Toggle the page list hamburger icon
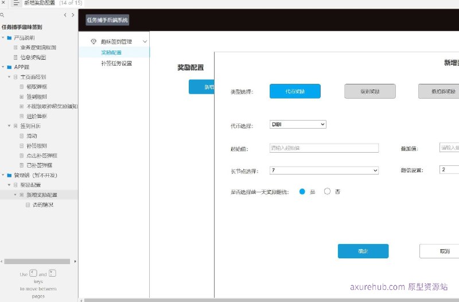This screenshot has width=459, height=302. [x=16, y=3]
